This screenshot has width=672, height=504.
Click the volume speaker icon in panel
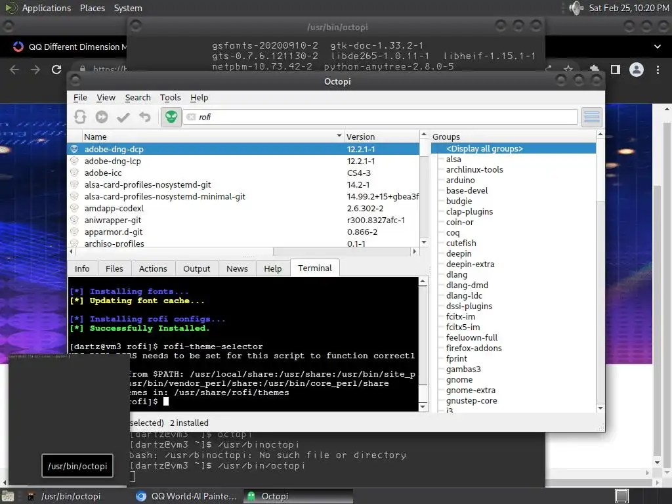576,8
